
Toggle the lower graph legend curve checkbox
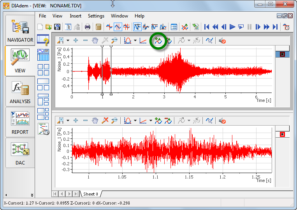(x=283, y=135)
